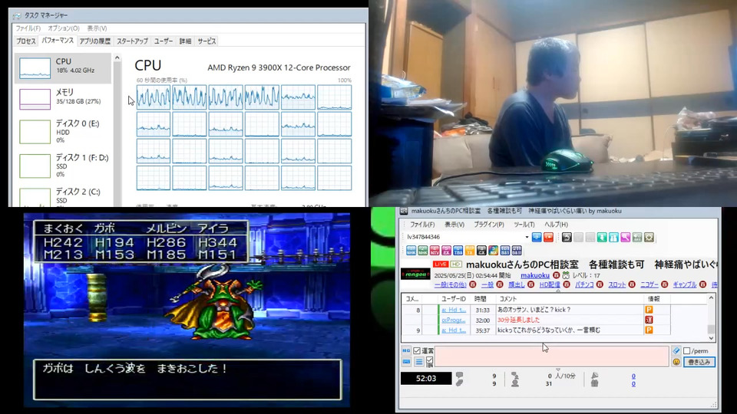Click the cyan two-people toolbar icon
Image resolution: width=737 pixels, height=414 pixels.
614,237
